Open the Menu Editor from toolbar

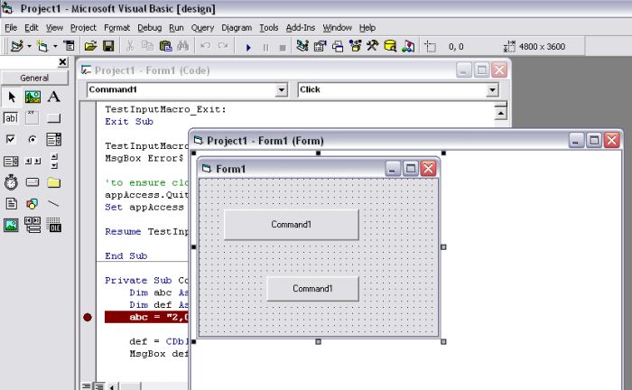(x=70, y=46)
